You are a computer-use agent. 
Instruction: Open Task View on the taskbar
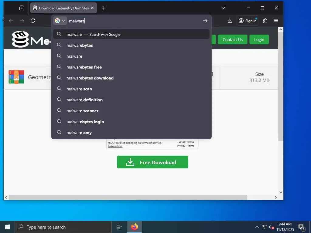pyautogui.click(x=119, y=227)
